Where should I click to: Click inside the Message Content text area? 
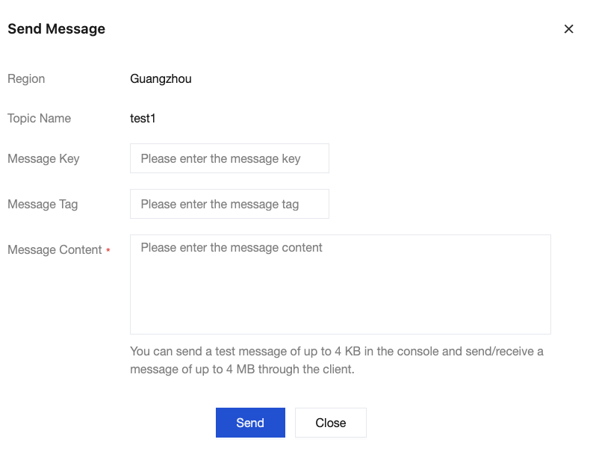coord(340,291)
